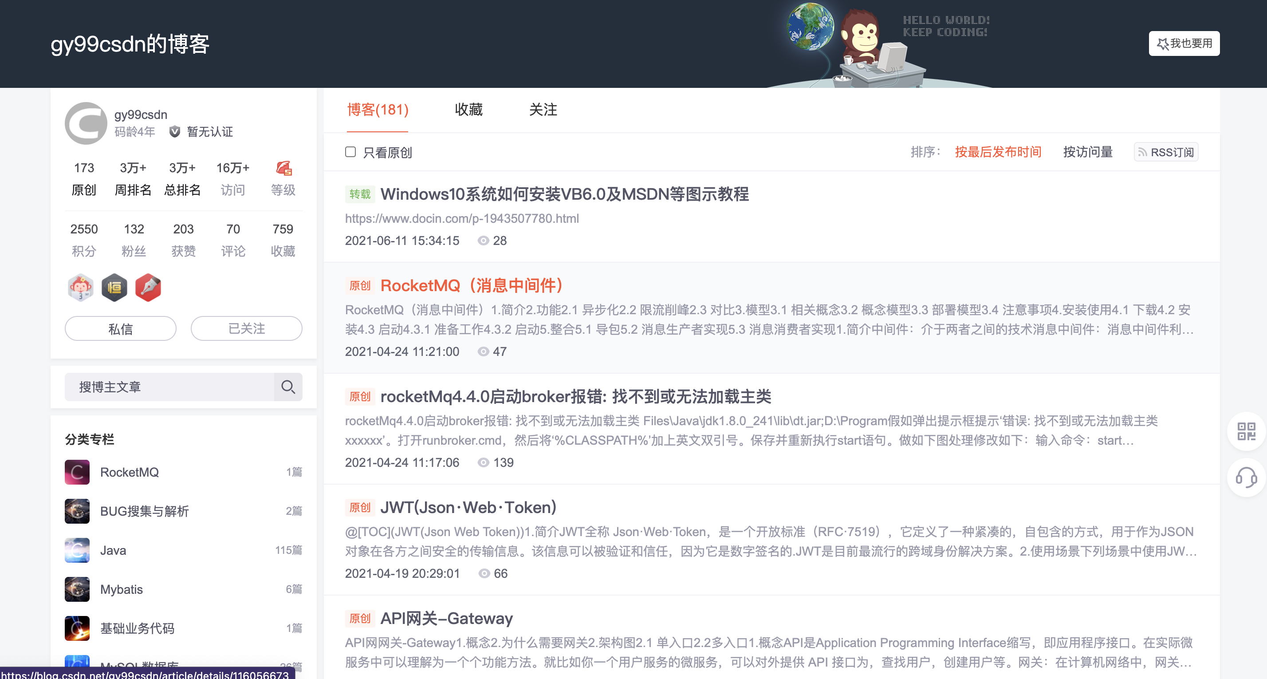Click the 转载 tag on the Windows10 post
The width and height of the screenshot is (1267, 679).
pos(360,194)
